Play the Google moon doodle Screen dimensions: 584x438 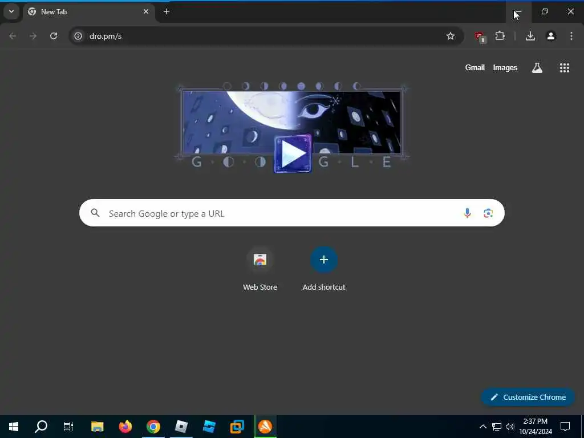[293, 154]
